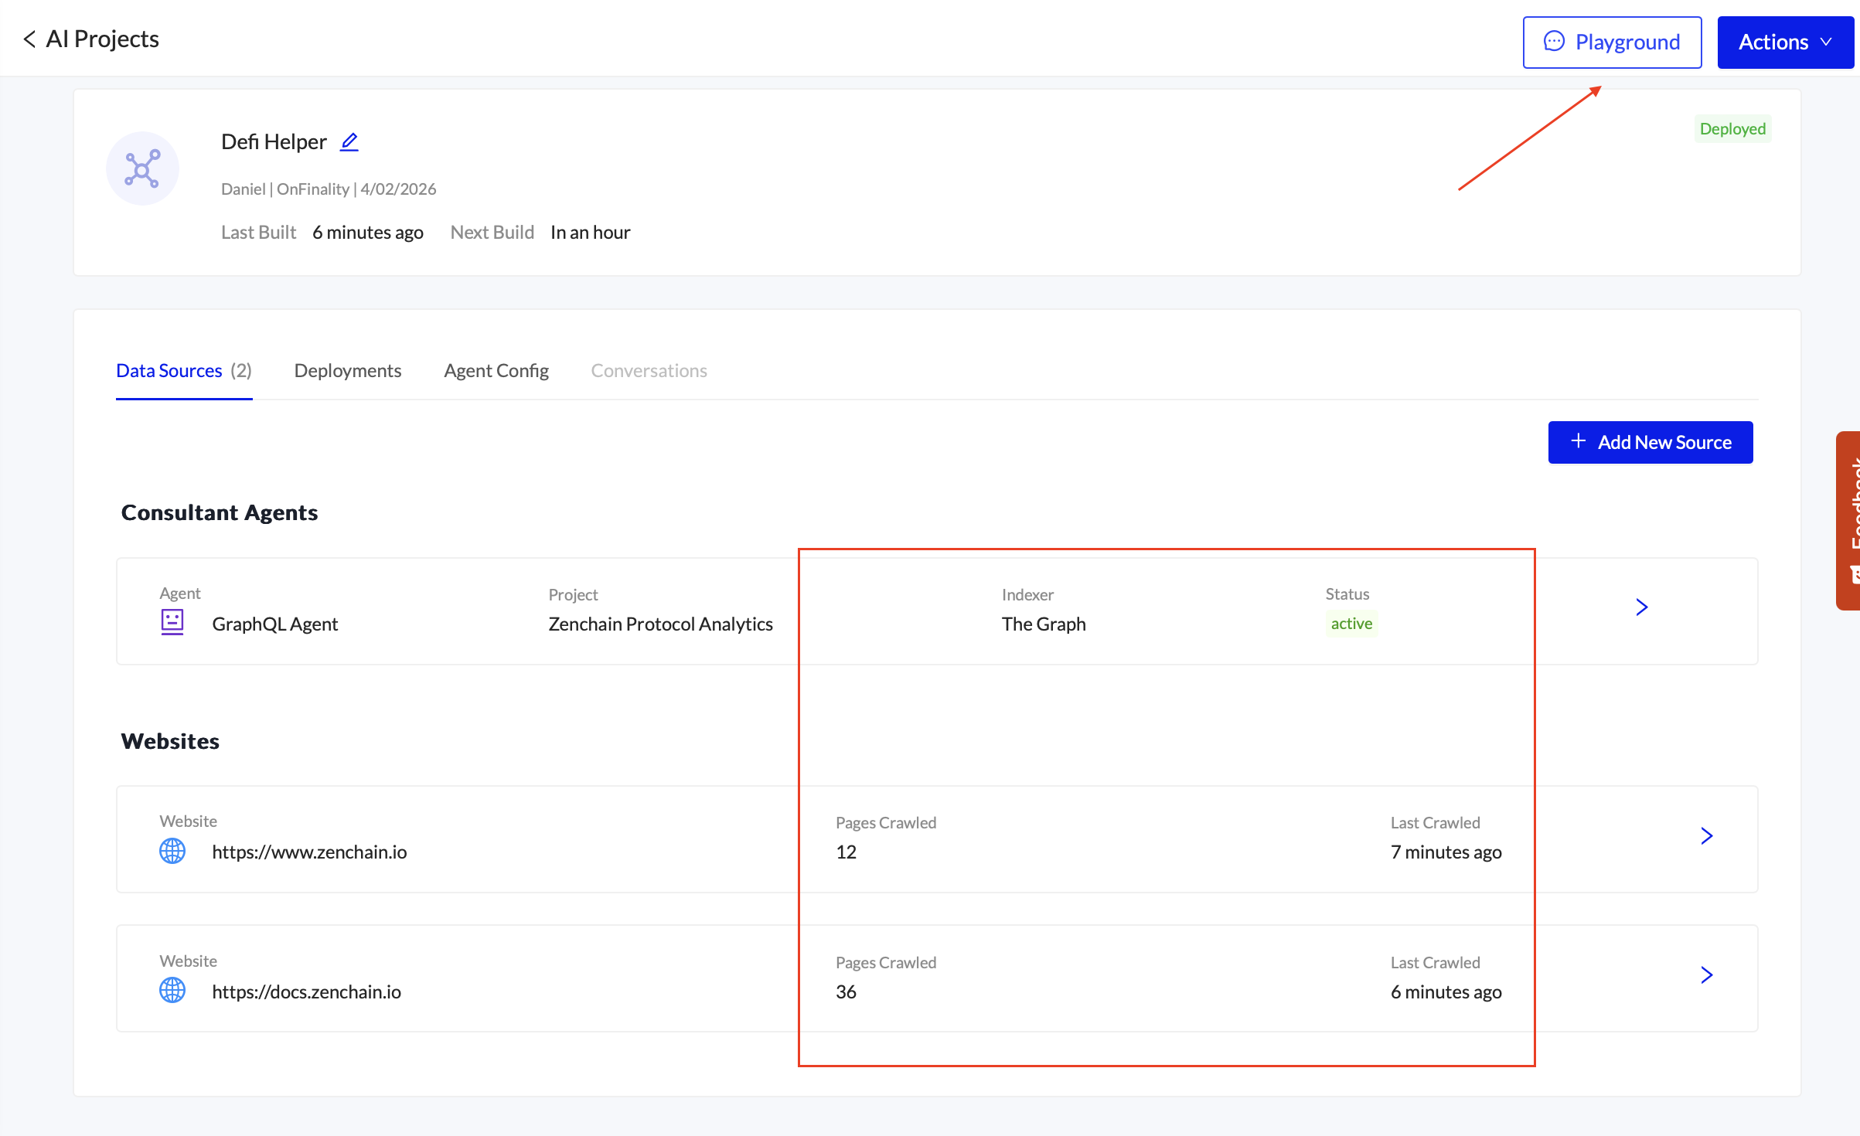
Task: Click the https://docs.zenchain.io website link
Action: (306, 991)
